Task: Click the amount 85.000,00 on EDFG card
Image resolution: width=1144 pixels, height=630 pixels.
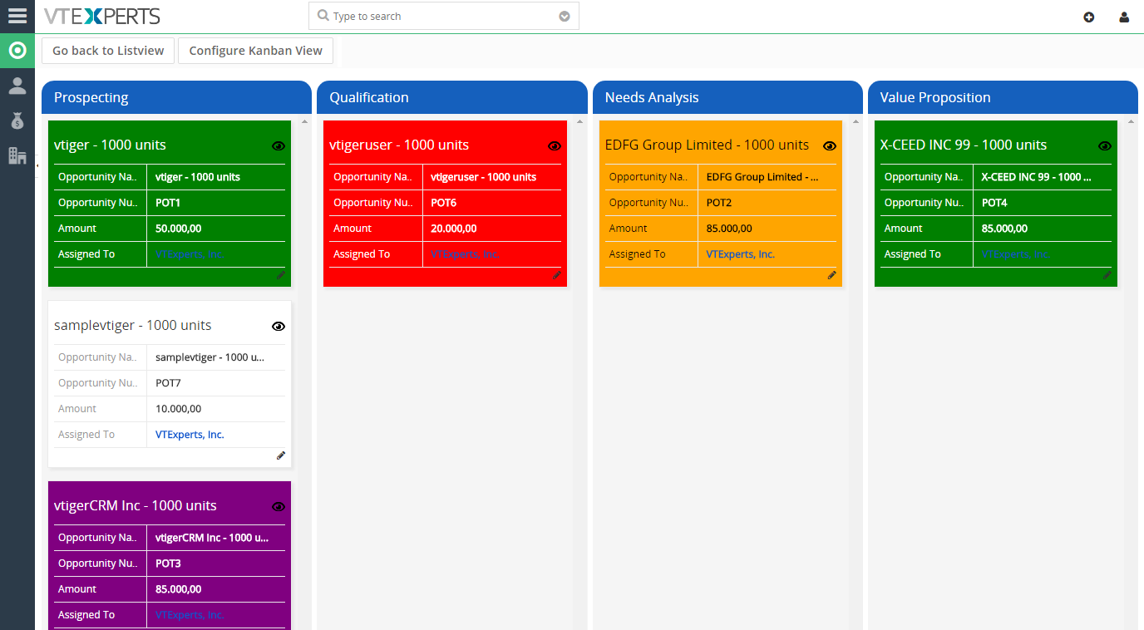Action: (729, 229)
